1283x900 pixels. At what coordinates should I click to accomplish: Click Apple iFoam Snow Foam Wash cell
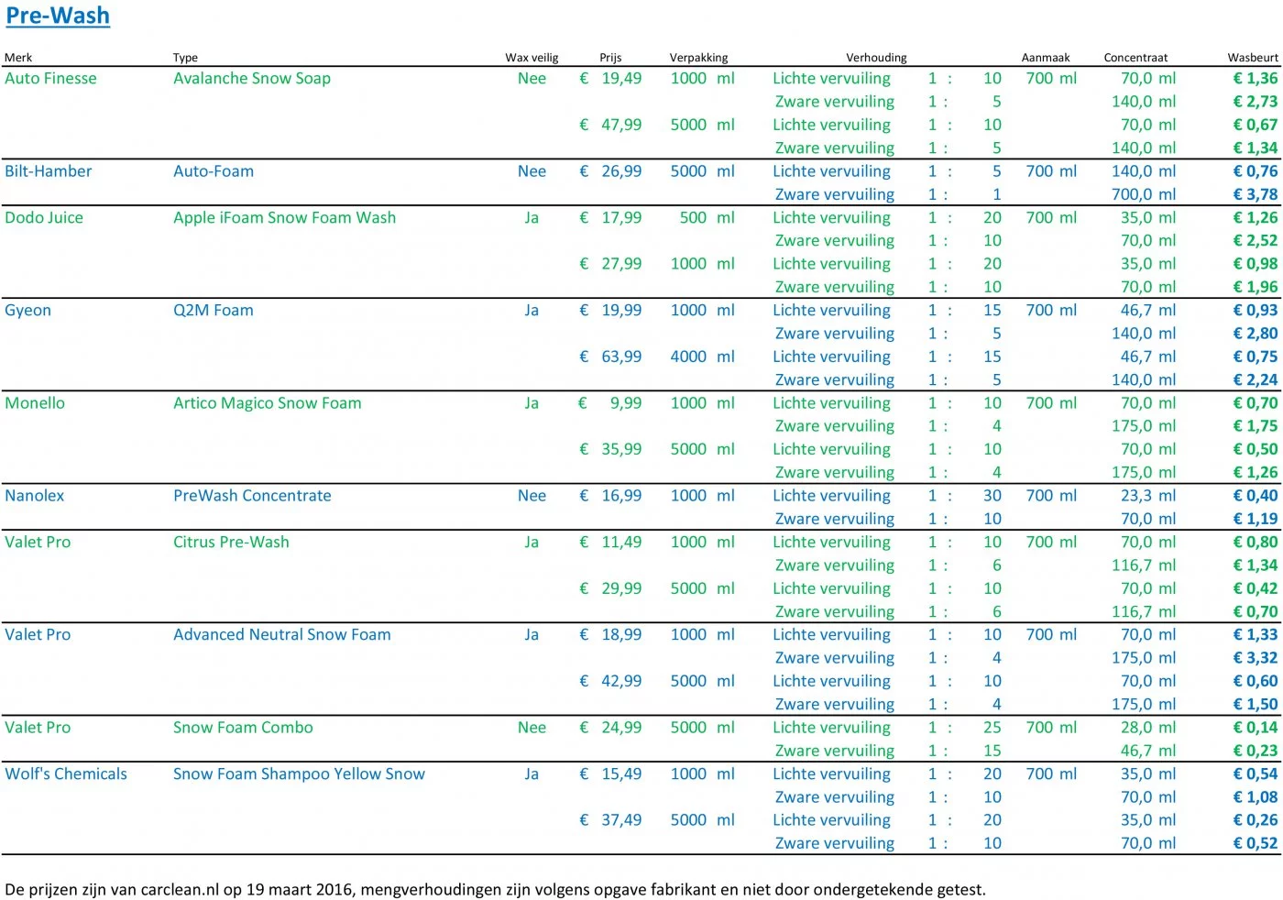point(285,217)
